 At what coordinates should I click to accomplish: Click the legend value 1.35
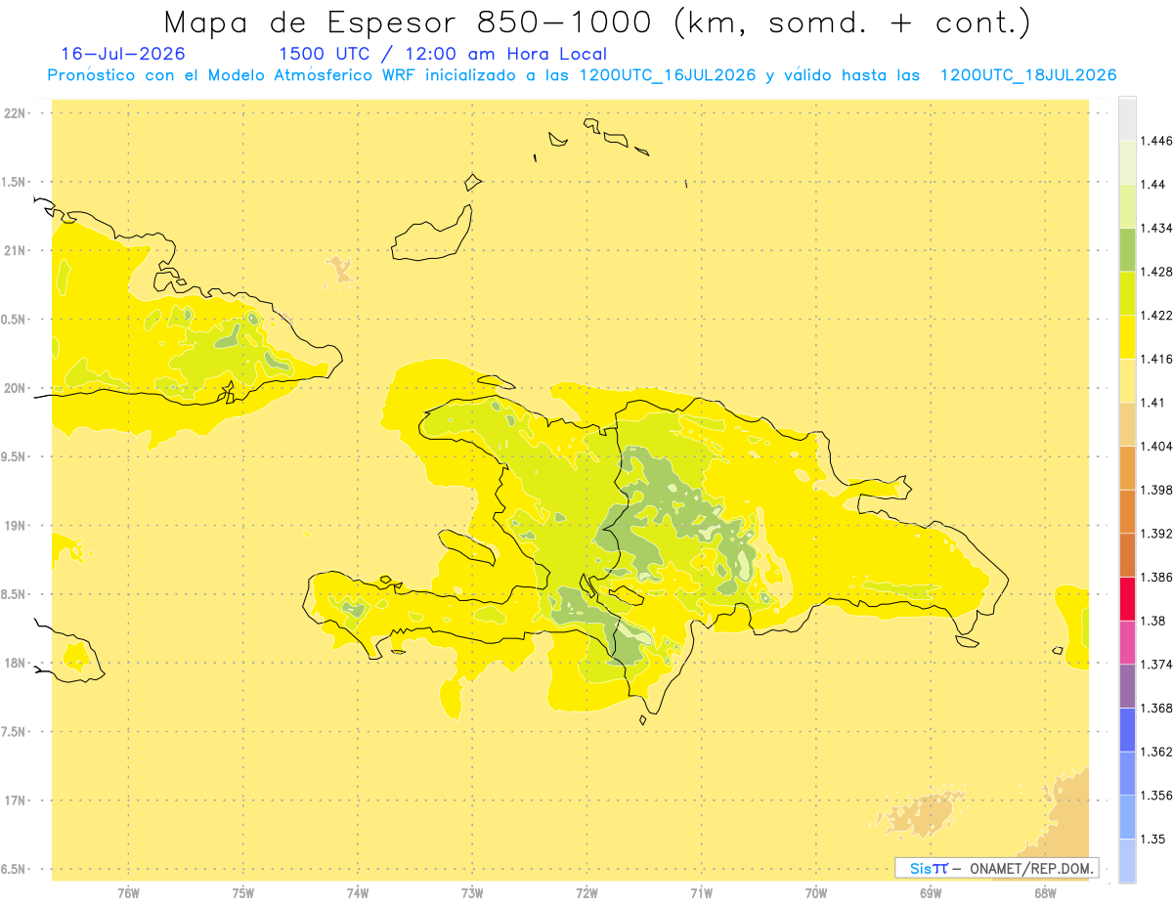pyautogui.click(x=1152, y=840)
